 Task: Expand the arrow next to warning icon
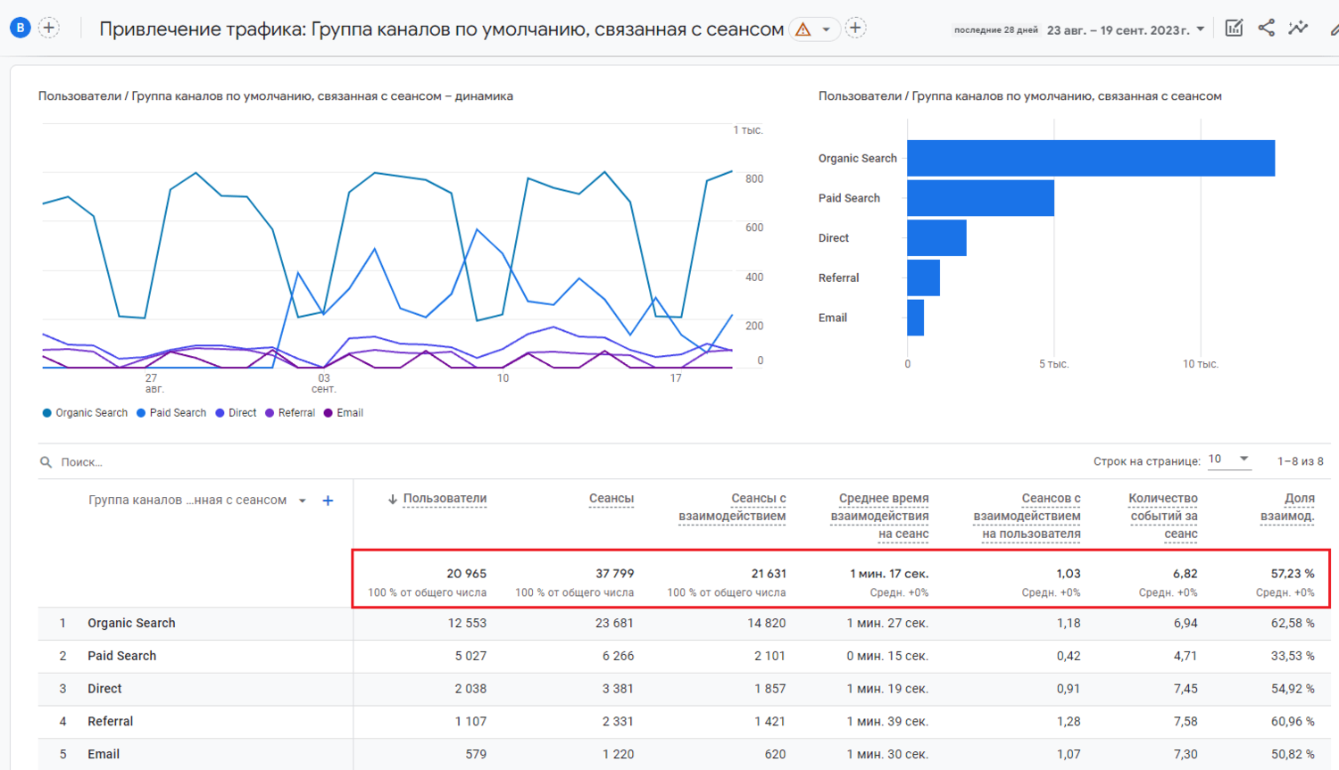[x=827, y=29]
